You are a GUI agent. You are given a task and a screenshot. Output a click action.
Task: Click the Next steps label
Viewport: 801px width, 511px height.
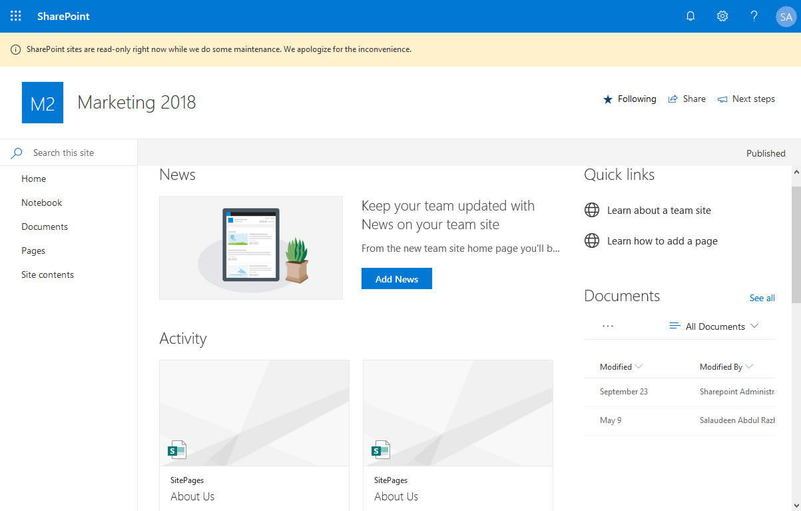click(x=754, y=99)
